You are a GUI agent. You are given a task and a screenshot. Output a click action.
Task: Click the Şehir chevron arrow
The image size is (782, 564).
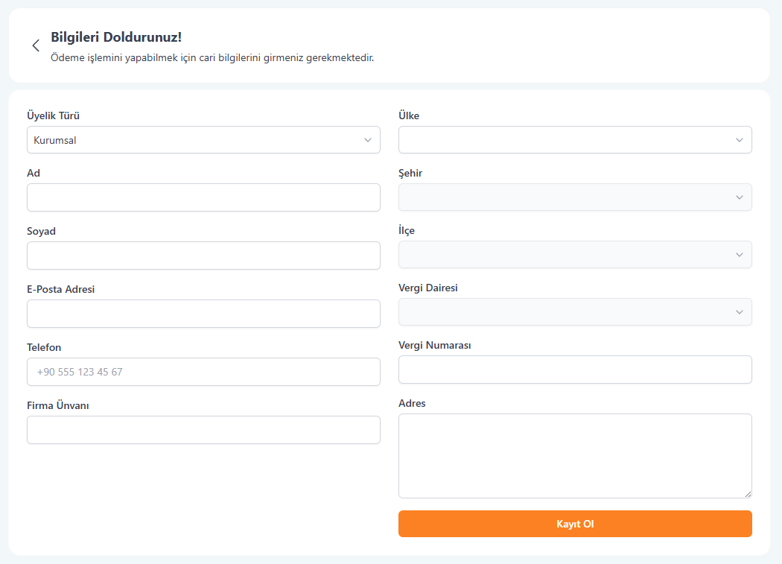(739, 197)
